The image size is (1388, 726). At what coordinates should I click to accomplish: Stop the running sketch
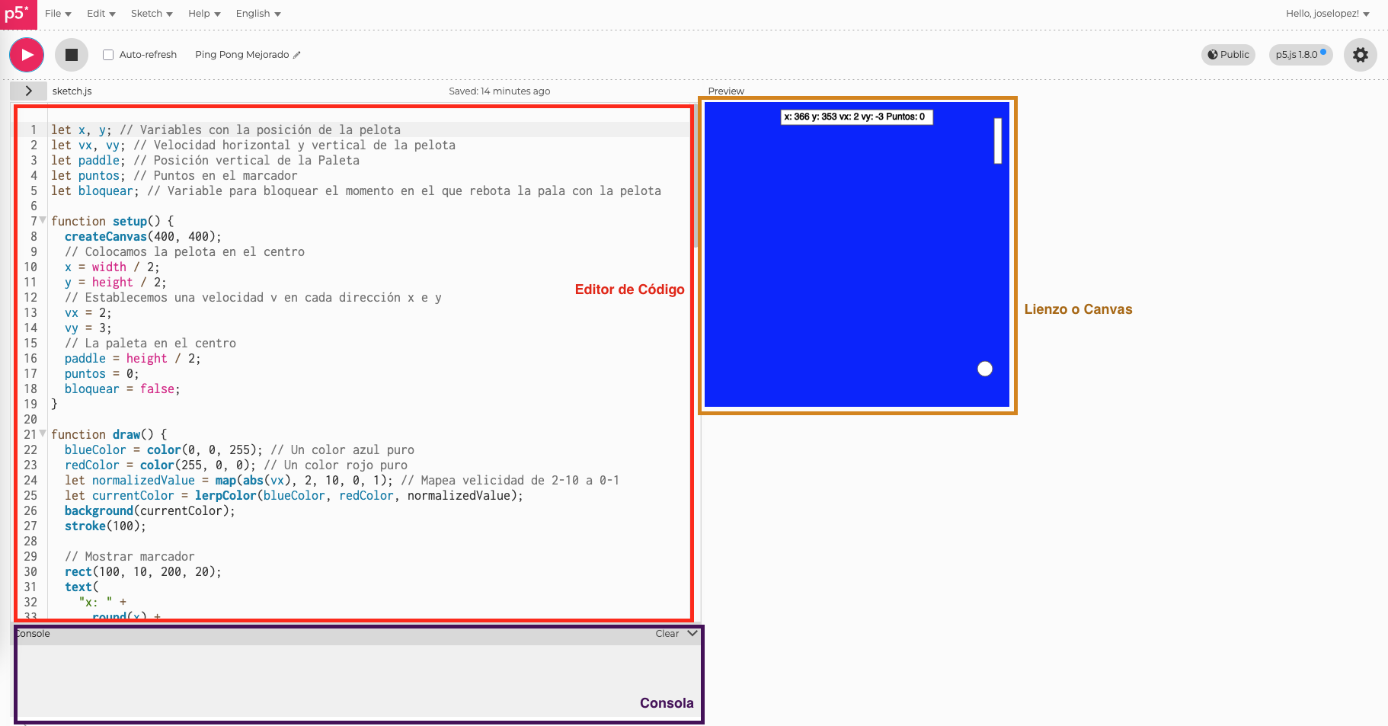point(72,55)
